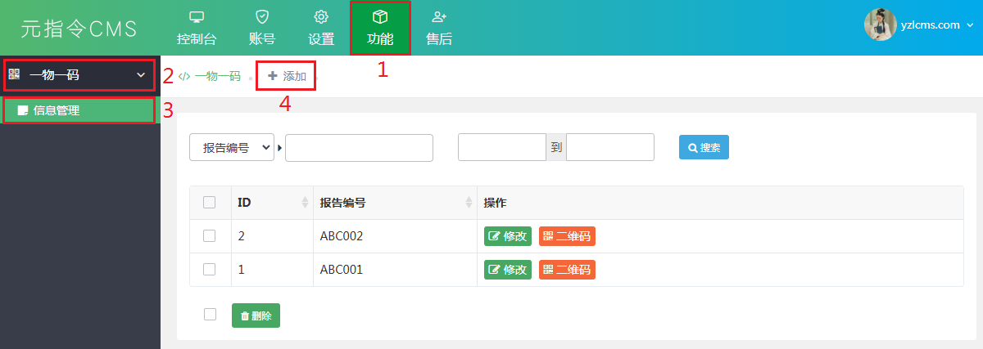Click the 元指令CMS logo text
The height and width of the screenshot is (349, 983).
pos(79,29)
